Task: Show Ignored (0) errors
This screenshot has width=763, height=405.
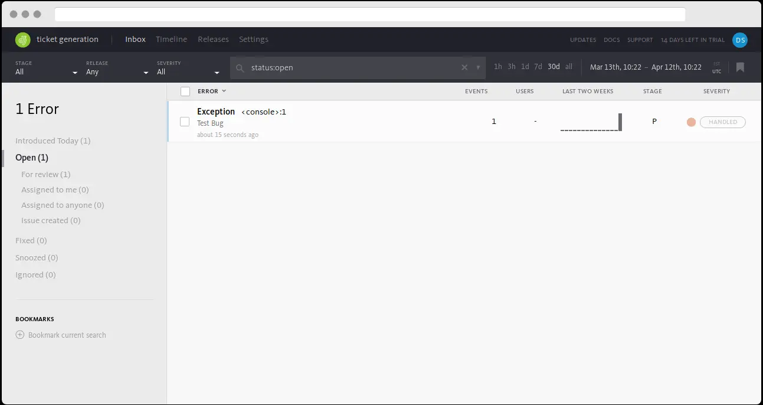Action: point(35,275)
